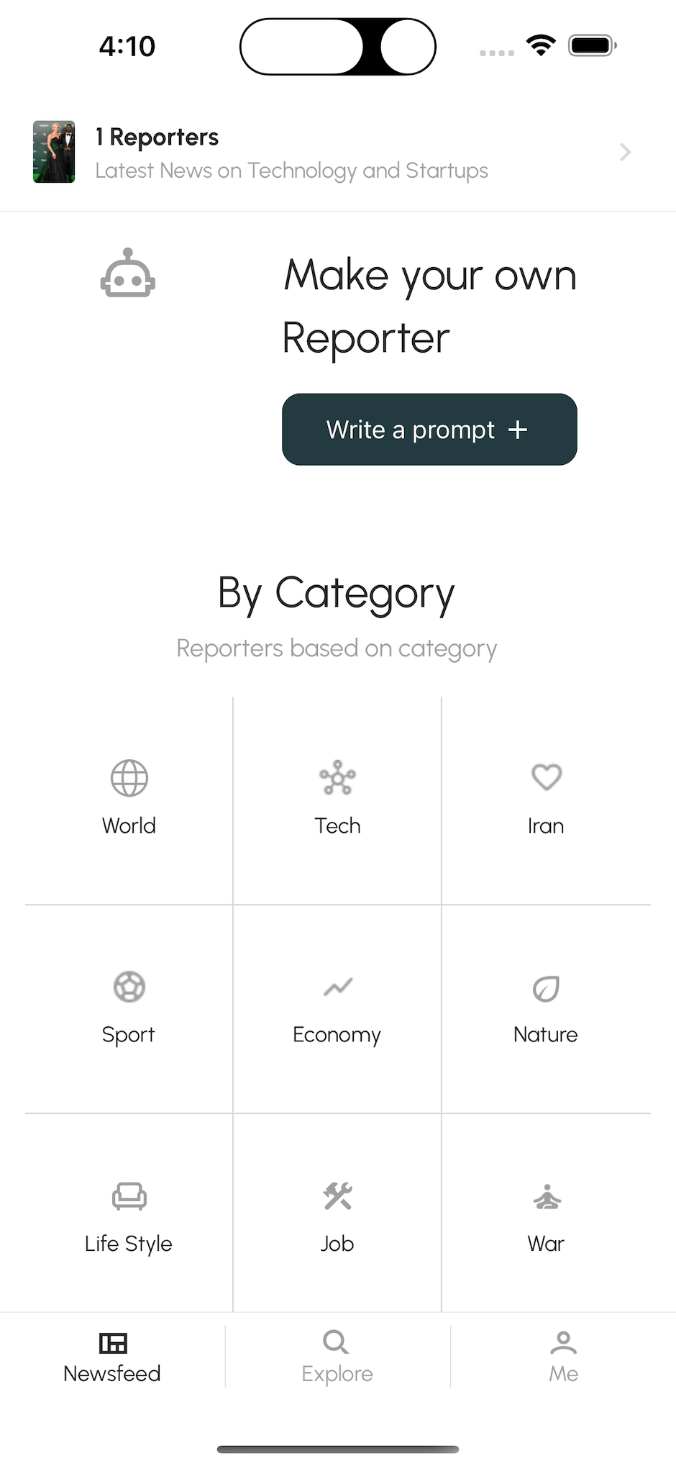Switch to the Newsfeed tab
The image size is (676, 1466).
(x=112, y=1357)
